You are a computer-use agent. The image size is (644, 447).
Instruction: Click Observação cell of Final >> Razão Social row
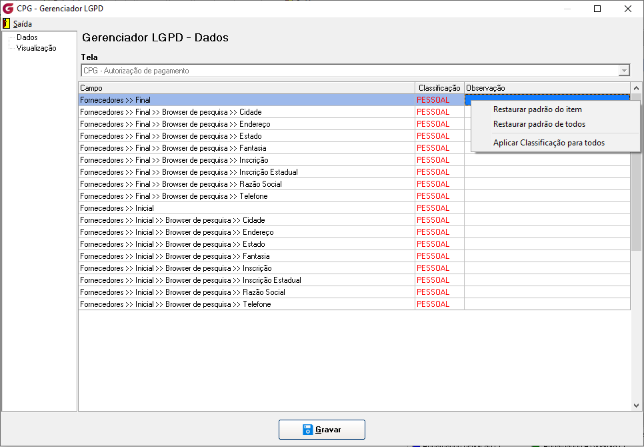pos(547,184)
